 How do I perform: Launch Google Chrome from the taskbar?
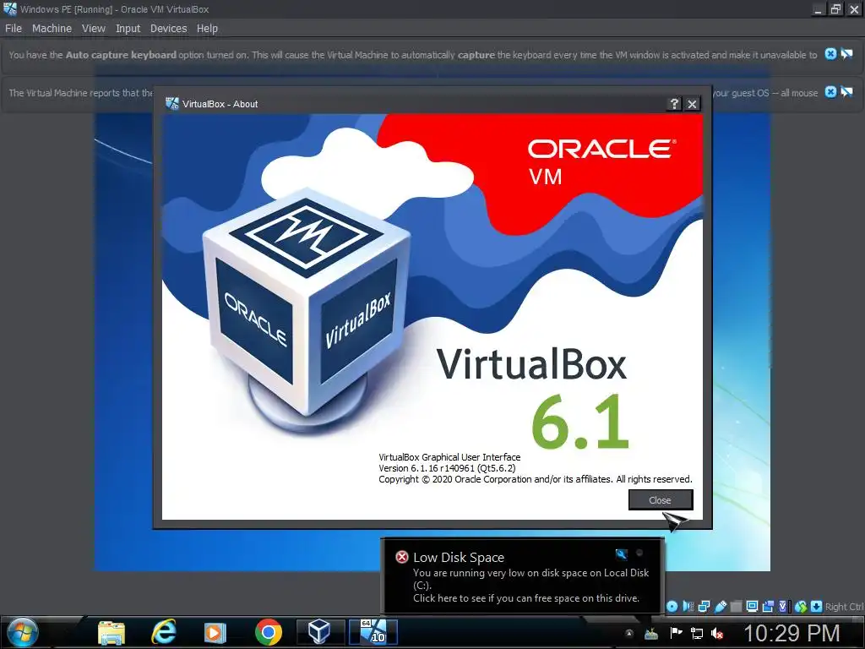(269, 632)
